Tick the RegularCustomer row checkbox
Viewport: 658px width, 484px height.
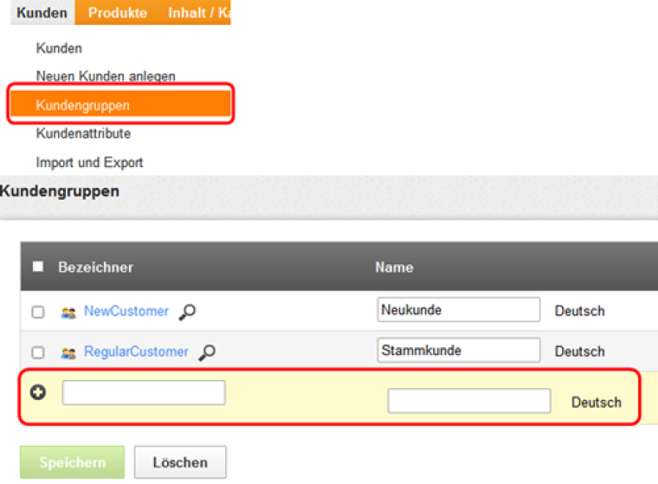tap(38, 353)
